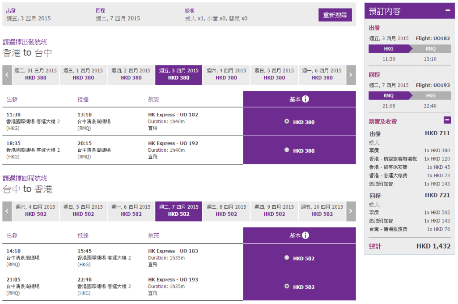Viewport: 458px width, 304px height.
Task: Collapse the 票價及收費 fare breakdown section
Action: point(447,120)
